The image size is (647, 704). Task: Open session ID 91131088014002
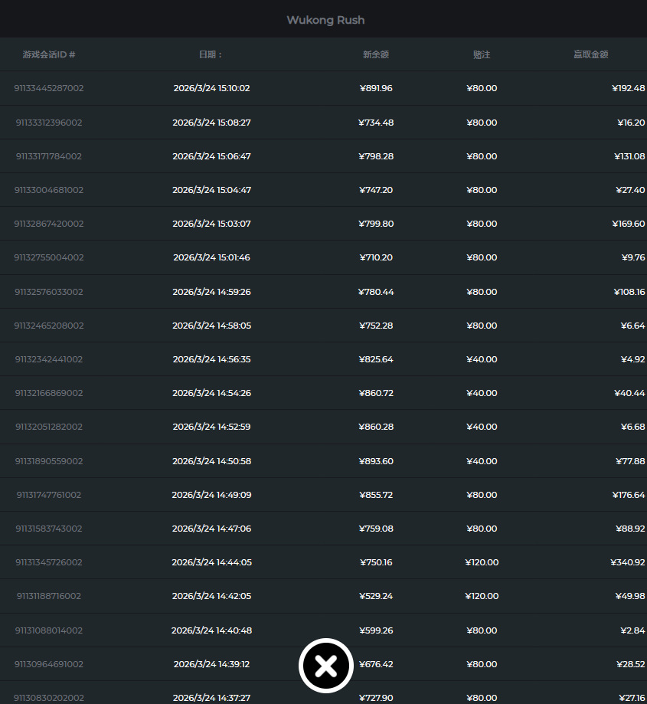(x=49, y=630)
